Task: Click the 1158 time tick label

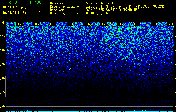Action: point(137,24)
